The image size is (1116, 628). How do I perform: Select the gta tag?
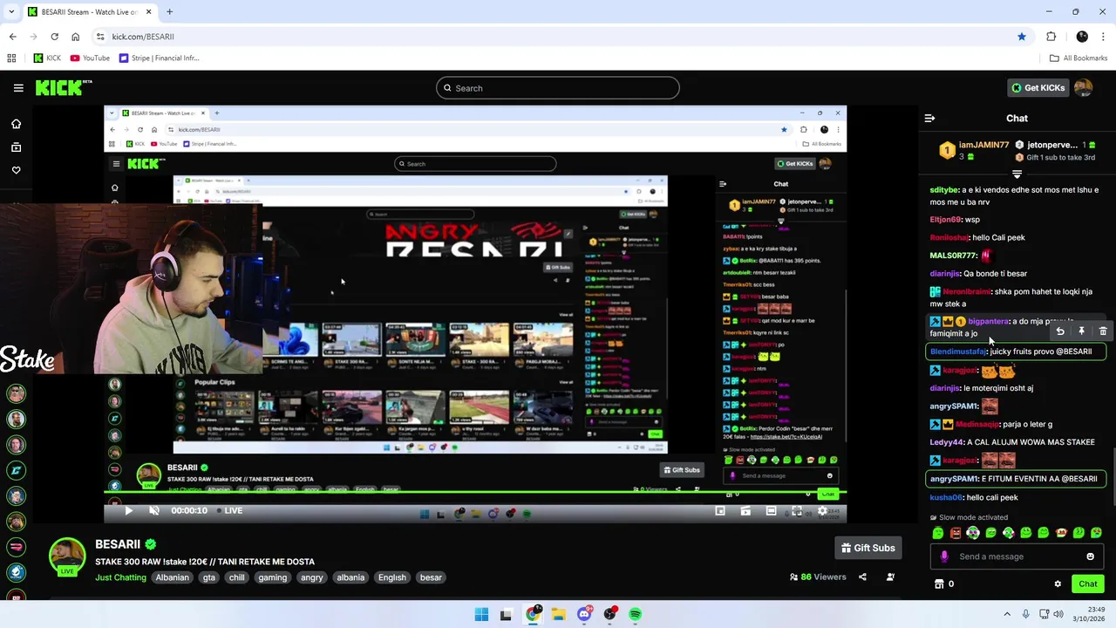coord(209,577)
